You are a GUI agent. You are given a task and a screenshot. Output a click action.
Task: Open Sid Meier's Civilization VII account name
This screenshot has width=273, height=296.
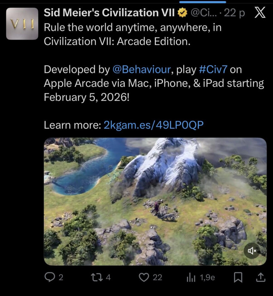[109, 13]
